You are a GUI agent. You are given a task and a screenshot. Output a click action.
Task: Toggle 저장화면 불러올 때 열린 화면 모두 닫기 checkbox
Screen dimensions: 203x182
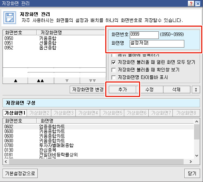(x=114, y=62)
